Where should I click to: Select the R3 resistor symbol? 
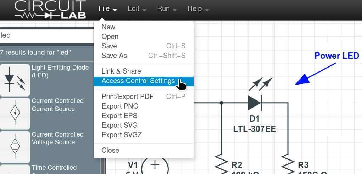coord(288,164)
